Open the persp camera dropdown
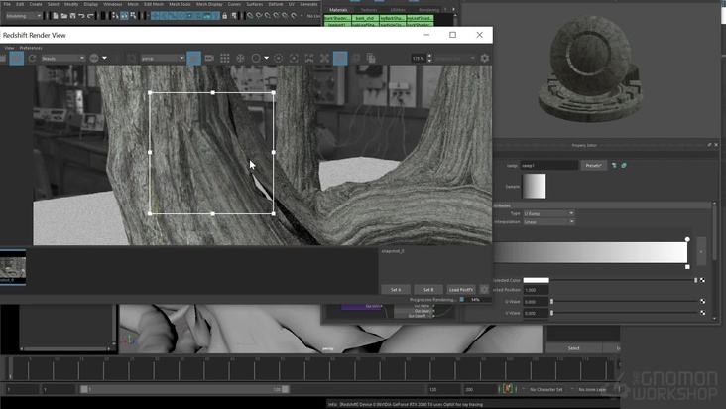 (163, 58)
